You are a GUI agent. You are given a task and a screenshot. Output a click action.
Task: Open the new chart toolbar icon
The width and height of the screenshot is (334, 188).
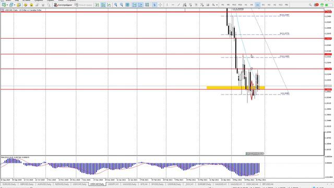(4, 5)
